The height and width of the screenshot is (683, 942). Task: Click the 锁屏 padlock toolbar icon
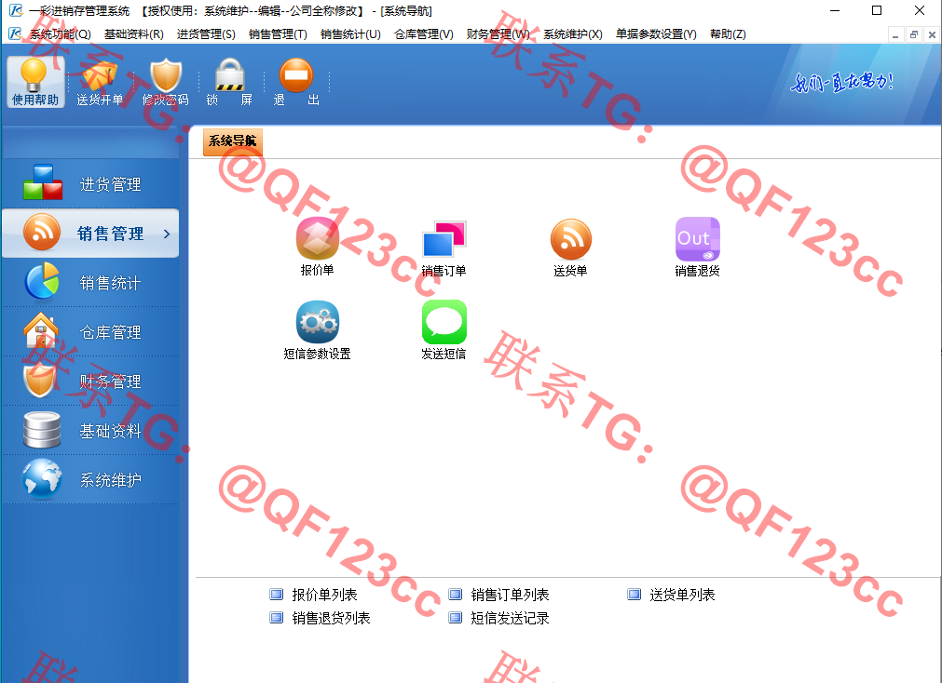tap(229, 74)
